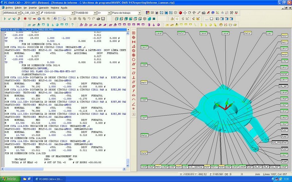Screen dimensions: 292x182
Task: Select the flatness parallelogram icon
Action: 134,73
